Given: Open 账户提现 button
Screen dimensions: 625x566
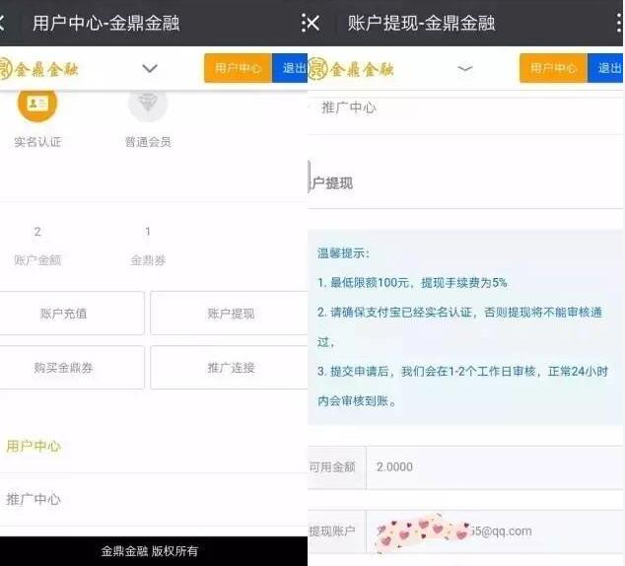Looking at the screenshot, I should pyautogui.click(x=229, y=314).
